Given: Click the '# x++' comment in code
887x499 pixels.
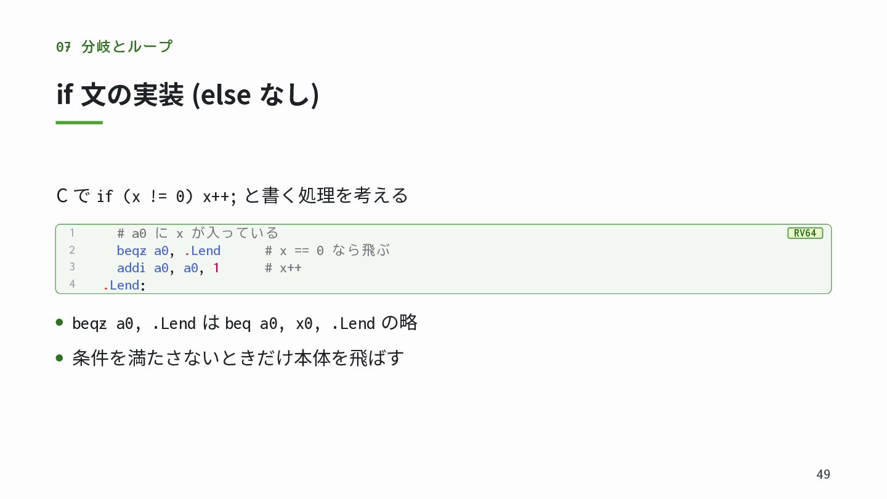Looking at the screenshot, I should pyautogui.click(x=283, y=268).
